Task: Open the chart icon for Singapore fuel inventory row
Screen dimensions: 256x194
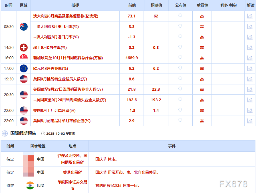Action: coord(250,58)
